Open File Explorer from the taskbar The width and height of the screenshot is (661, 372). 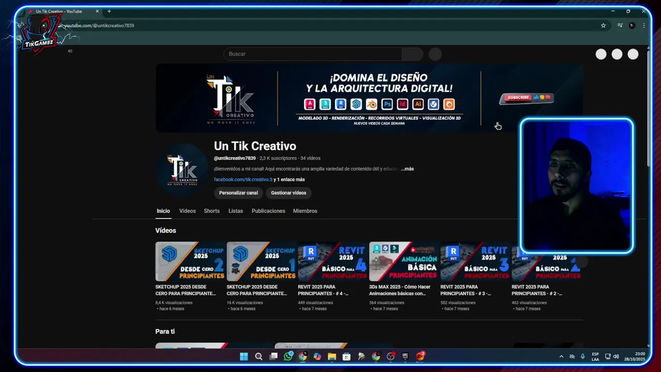click(332, 357)
